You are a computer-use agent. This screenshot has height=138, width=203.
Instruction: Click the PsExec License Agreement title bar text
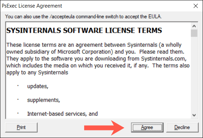click(32, 6)
